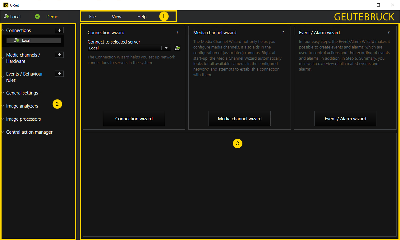
Task: Open help for the Connection wizard
Action: (177, 32)
